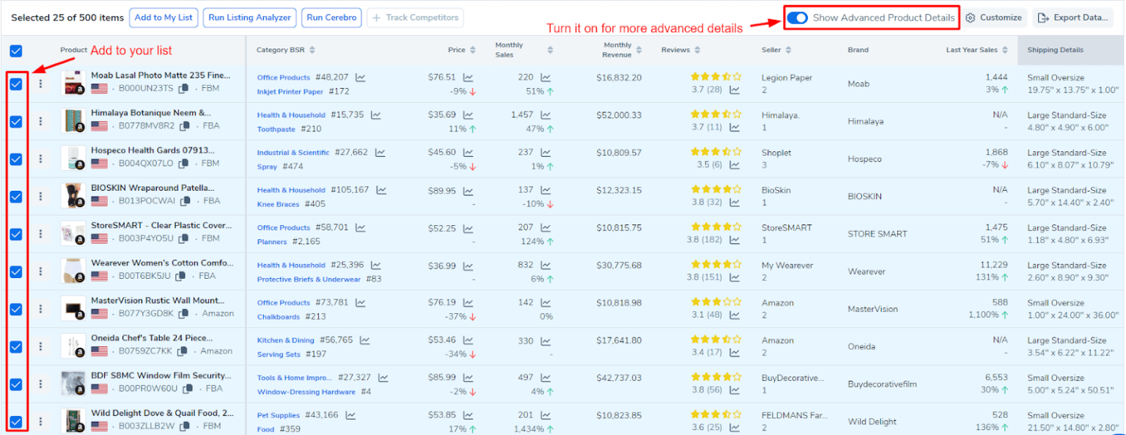Viewport: 1126px width, 435px height.
Task: Open Wild Delight Dove & Quail thumbnail
Action: point(73,421)
